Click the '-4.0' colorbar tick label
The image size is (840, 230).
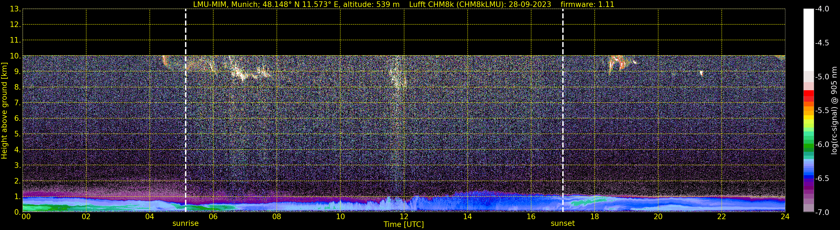(822, 9)
